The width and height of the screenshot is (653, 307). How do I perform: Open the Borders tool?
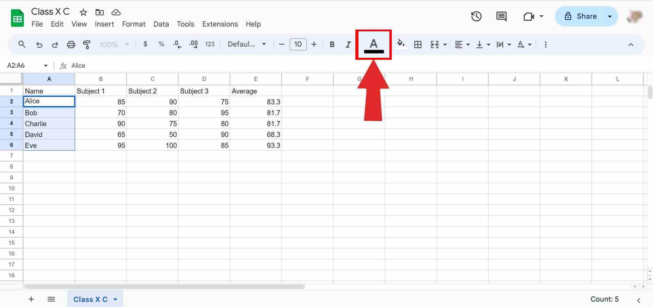coord(418,44)
